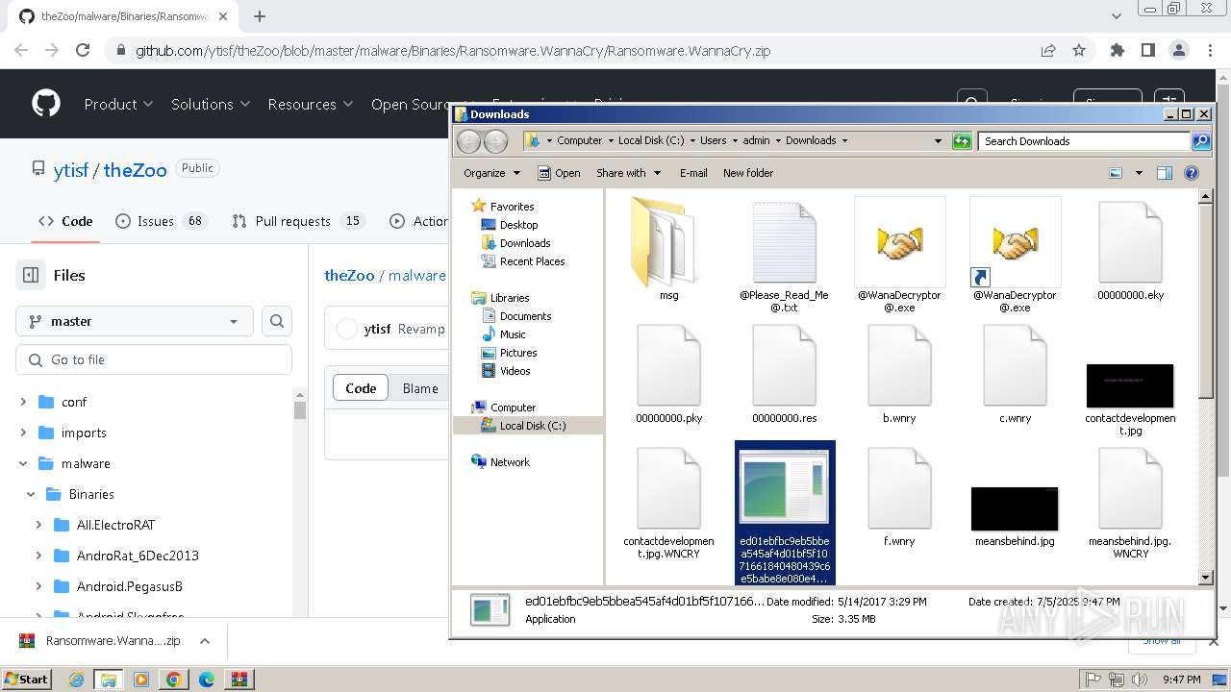Select the highlighted ed01ebfbc9eb5bbea application file

[x=785, y=512]
